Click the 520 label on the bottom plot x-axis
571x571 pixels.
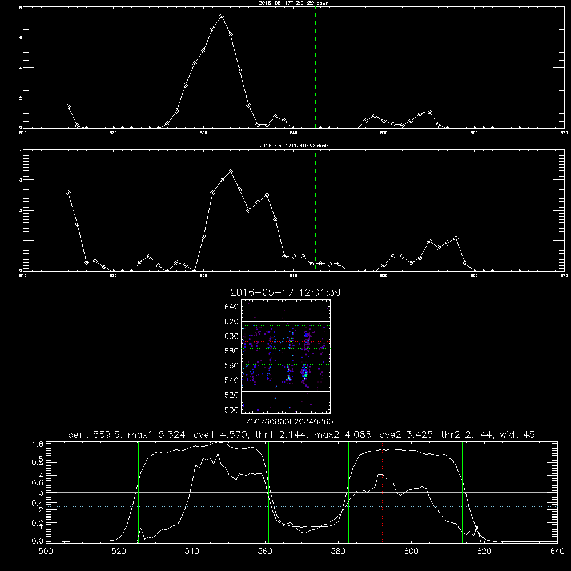point(119,552)
